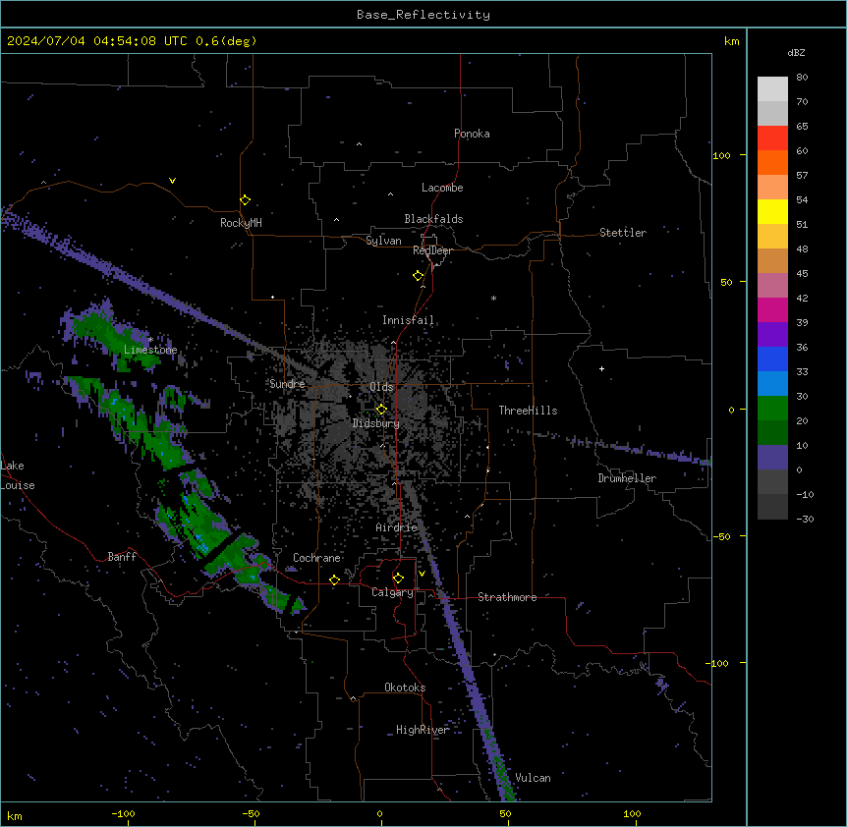Click the Didsbury town label
This screenshot has height=827, width=847.
(x=376, y=423)
